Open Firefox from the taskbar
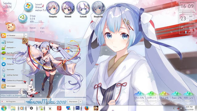Viewport: 197px width, 111px height. click(87, 108)
